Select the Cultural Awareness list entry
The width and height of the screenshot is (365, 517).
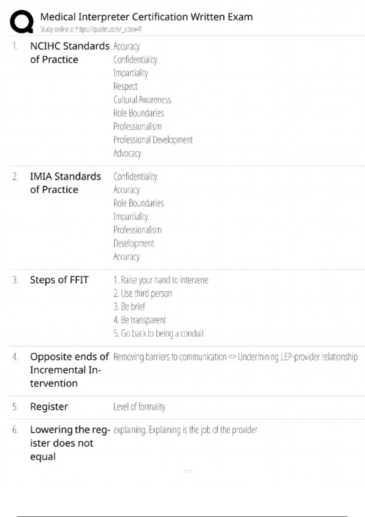142,100
